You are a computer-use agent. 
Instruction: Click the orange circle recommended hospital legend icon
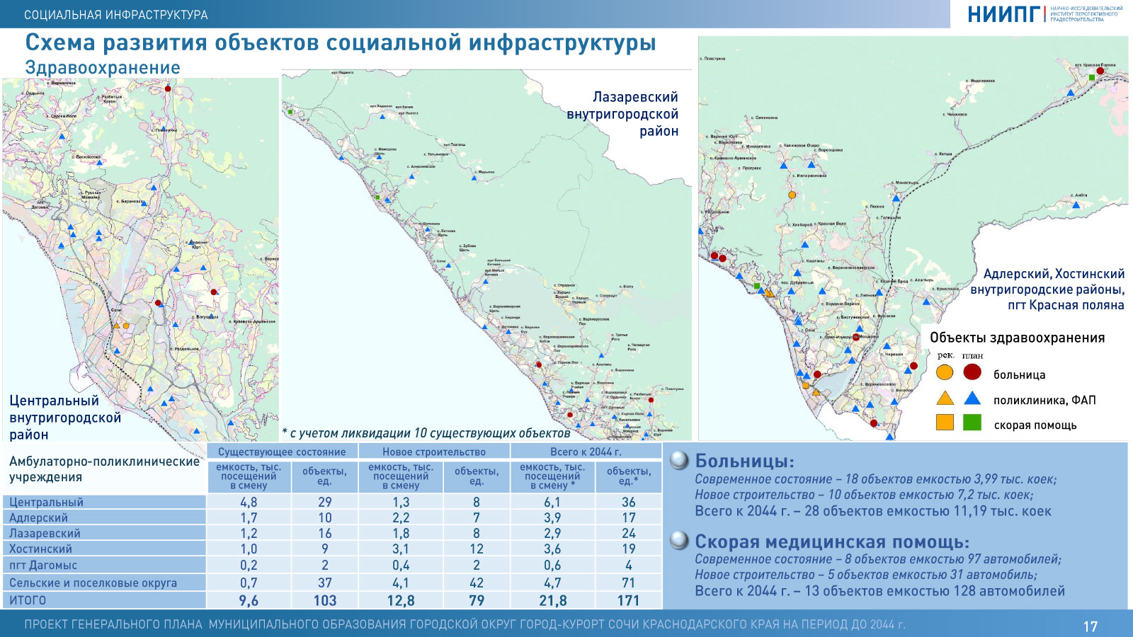click(x=945, y=372)
